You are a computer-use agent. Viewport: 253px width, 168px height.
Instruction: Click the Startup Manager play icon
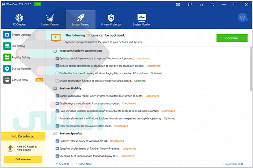click(7, 68)
